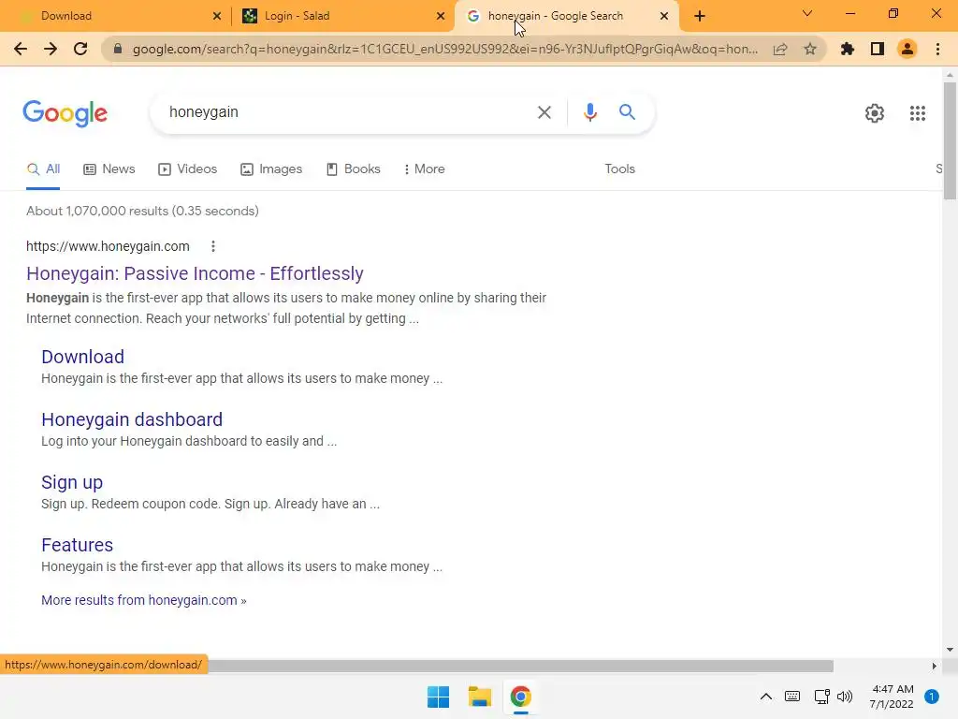
Task: Share this page icon in address bar
Action: coord(780,49)
